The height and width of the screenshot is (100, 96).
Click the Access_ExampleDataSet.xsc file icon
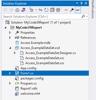22,58
